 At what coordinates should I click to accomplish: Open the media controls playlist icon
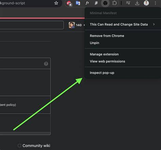pos(128,3)
